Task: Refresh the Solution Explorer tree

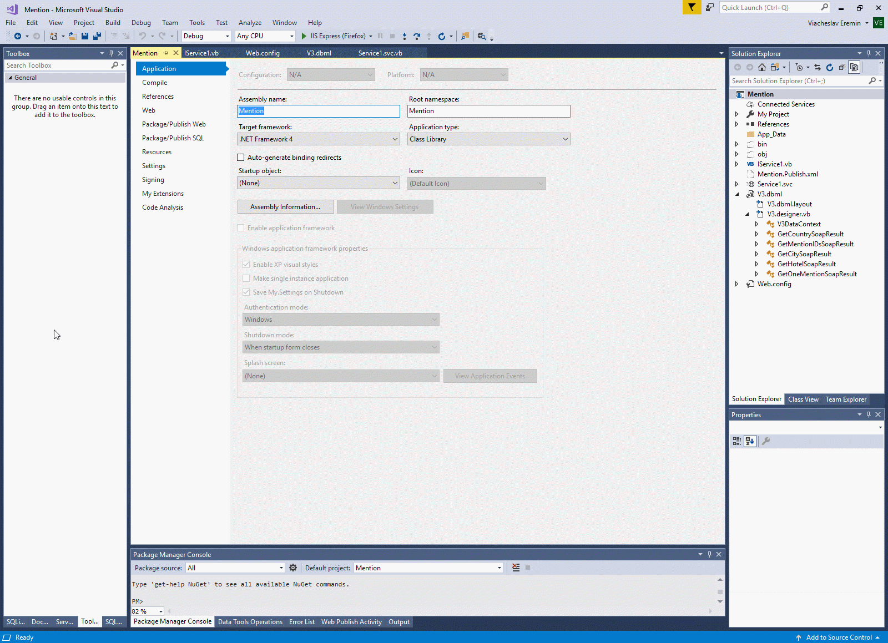Action: point(830,67)
